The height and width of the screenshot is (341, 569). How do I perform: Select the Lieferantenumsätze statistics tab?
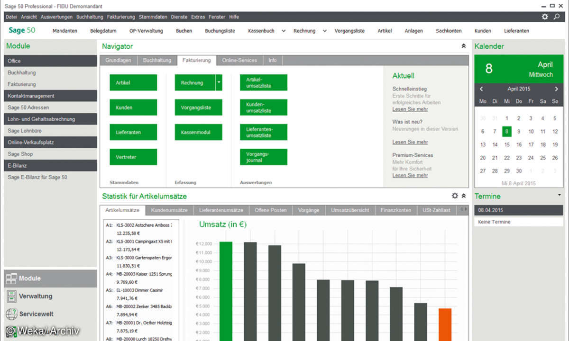coord(221,210)
